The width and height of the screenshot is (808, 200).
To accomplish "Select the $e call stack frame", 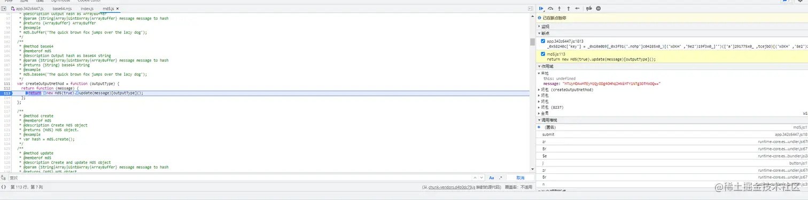I will pos(672,156).
